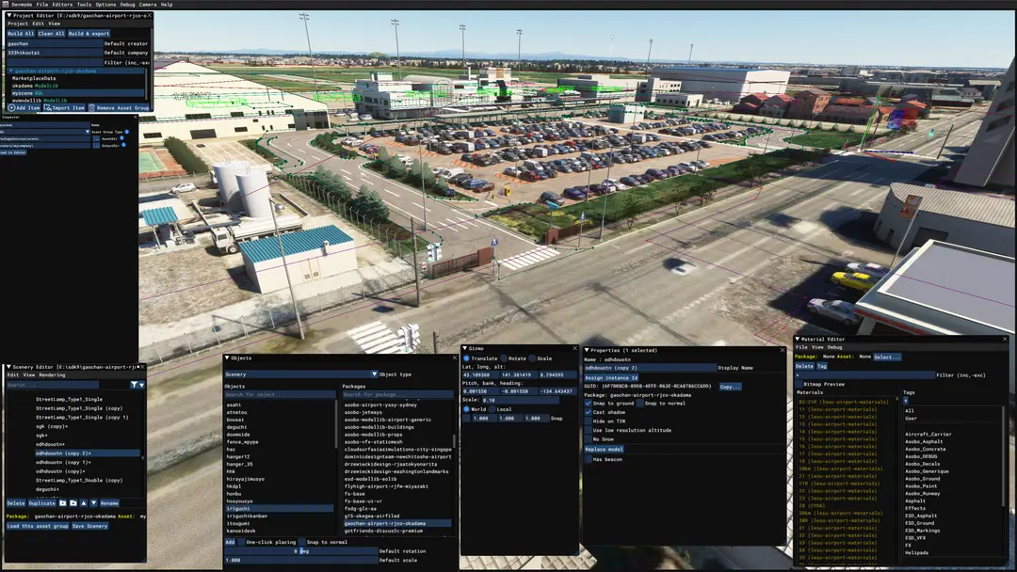
Task: Toggle the Snap to ground checkbox
Action: click(x=589, y=403)
